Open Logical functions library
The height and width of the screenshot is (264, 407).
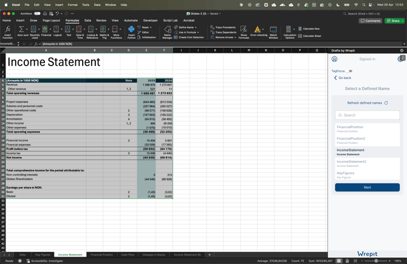57,32
